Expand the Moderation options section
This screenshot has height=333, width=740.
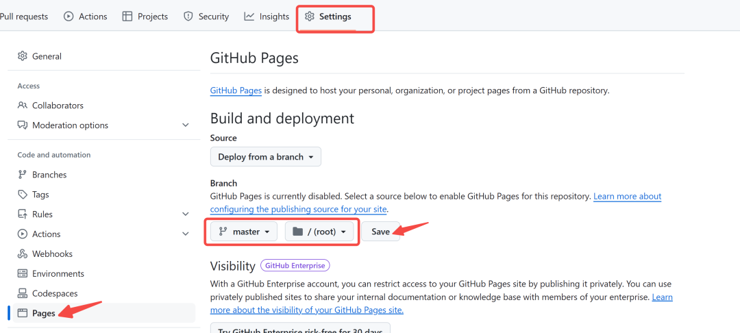185,125
